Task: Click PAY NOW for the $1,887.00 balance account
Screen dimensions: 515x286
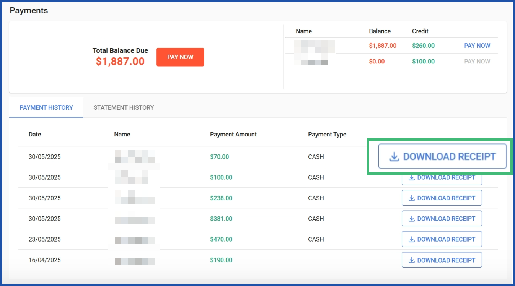Action: click(x=477, y=45)
